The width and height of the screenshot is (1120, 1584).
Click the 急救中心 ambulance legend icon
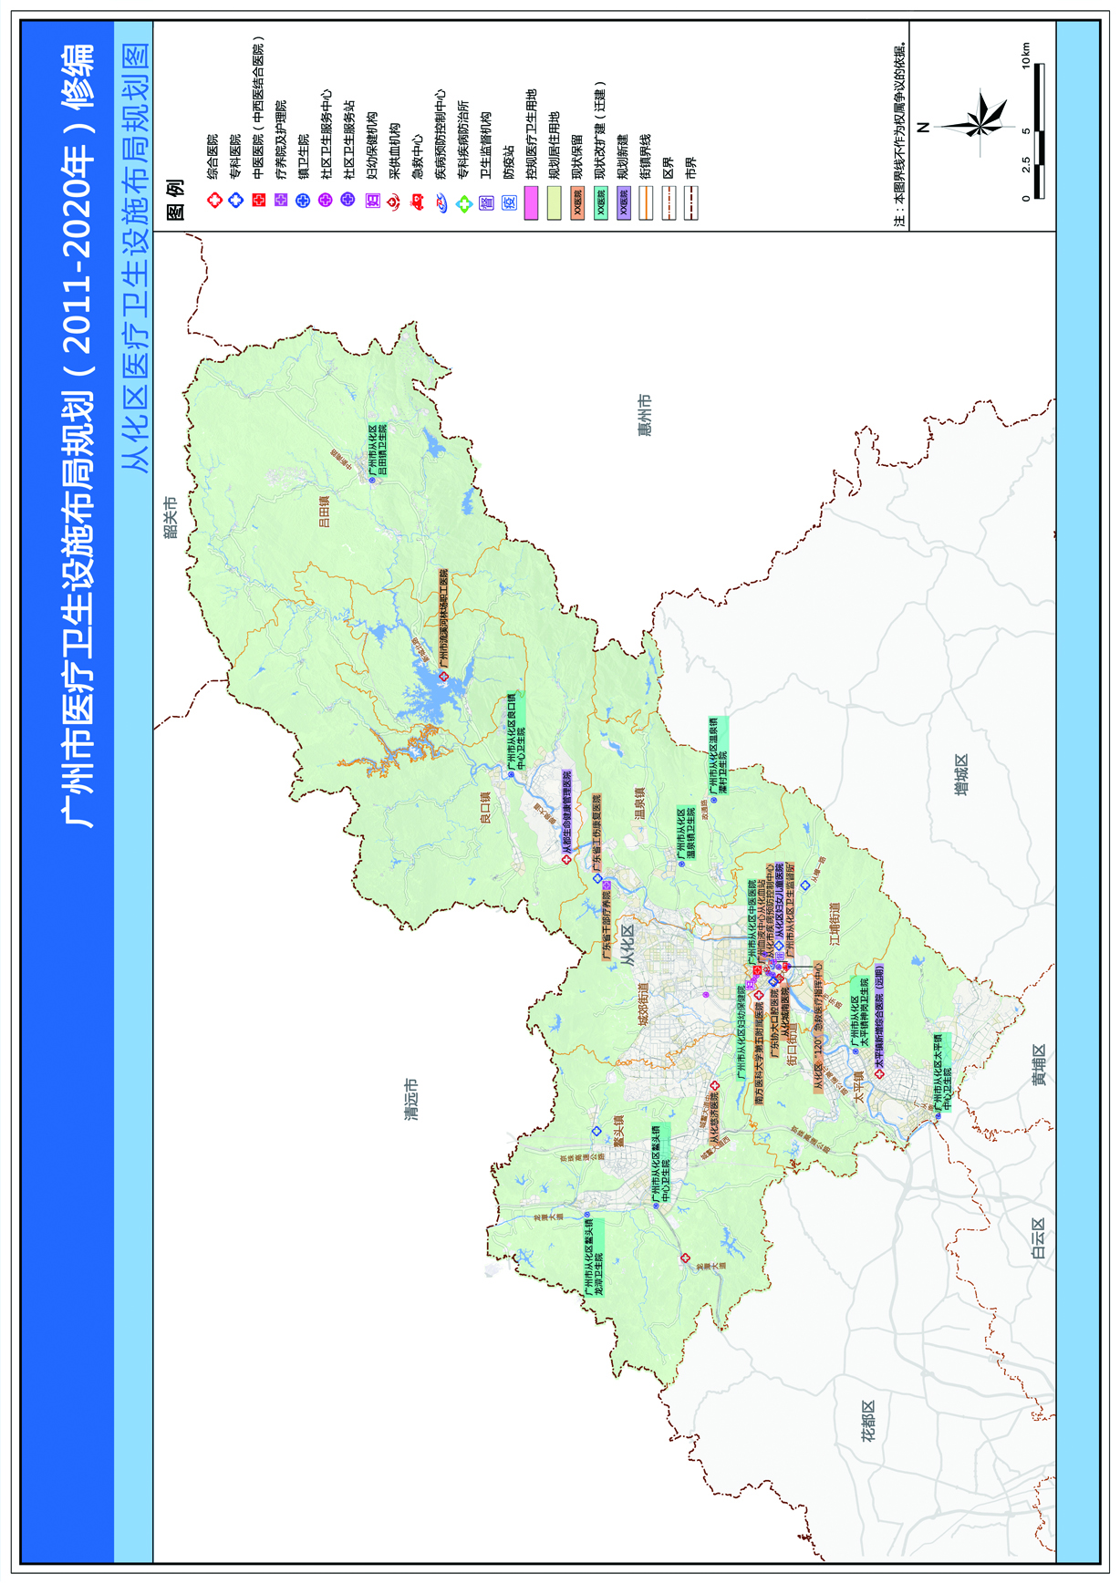click(418, 202)
